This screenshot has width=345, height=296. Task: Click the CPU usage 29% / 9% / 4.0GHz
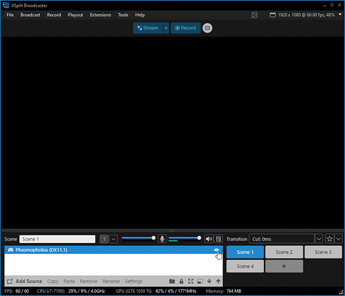pos(71,291)
